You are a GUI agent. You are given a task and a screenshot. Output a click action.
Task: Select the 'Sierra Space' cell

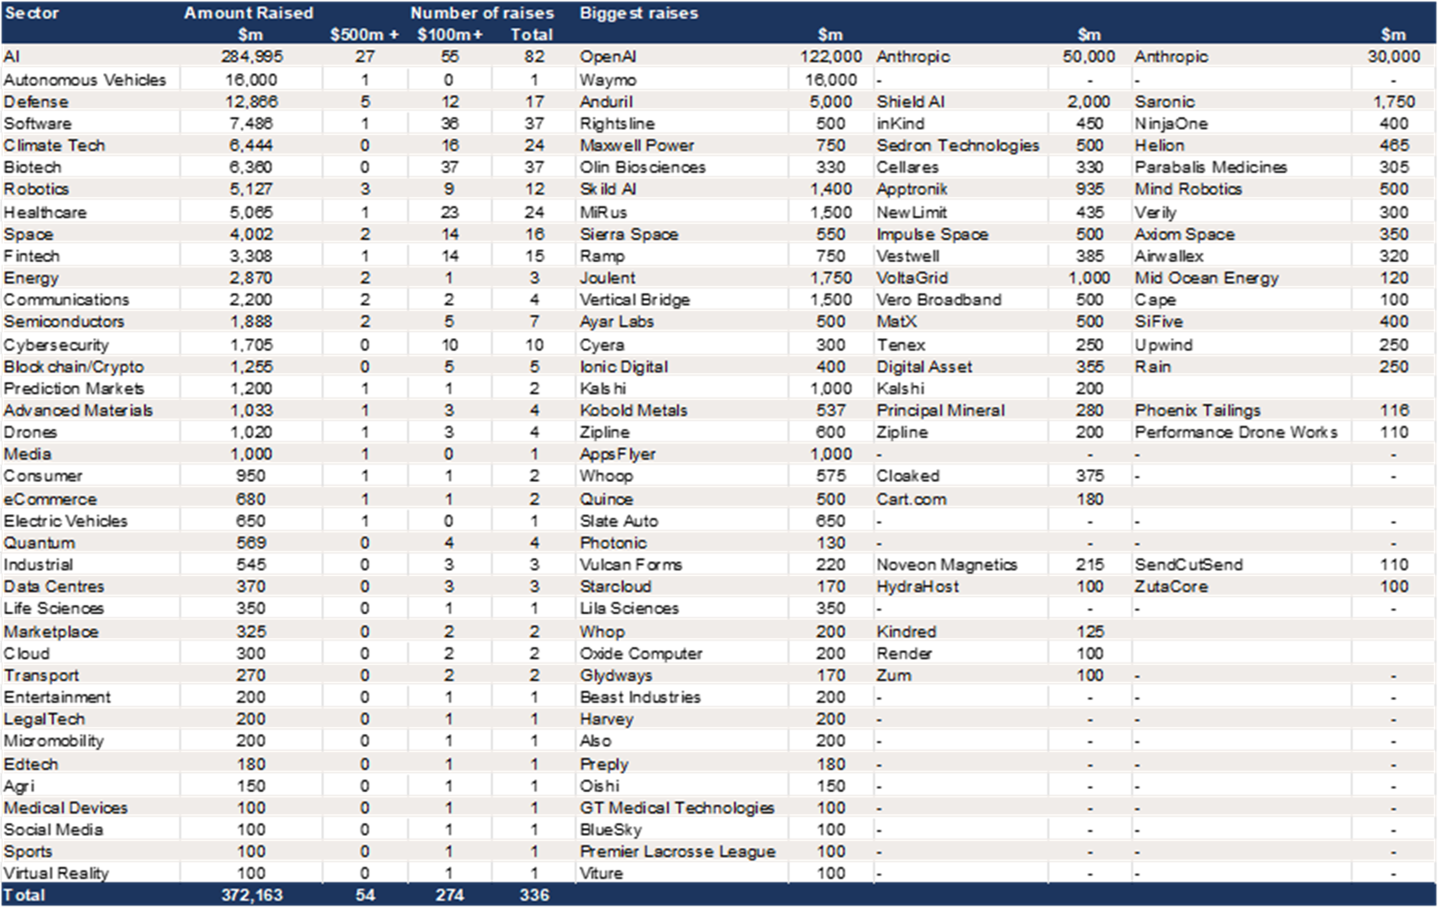pyautogui.click(x=629, y=234)
